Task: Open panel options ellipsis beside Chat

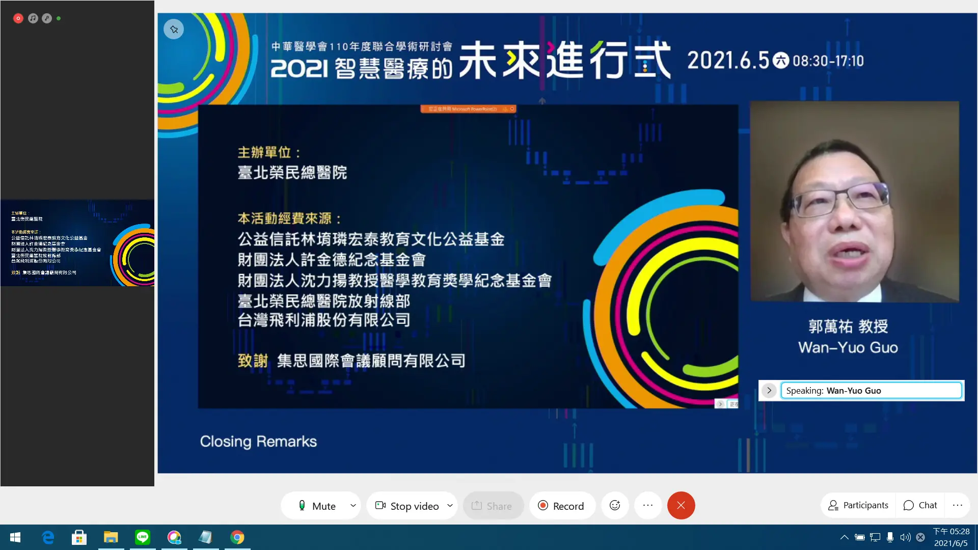Action: 958,505
